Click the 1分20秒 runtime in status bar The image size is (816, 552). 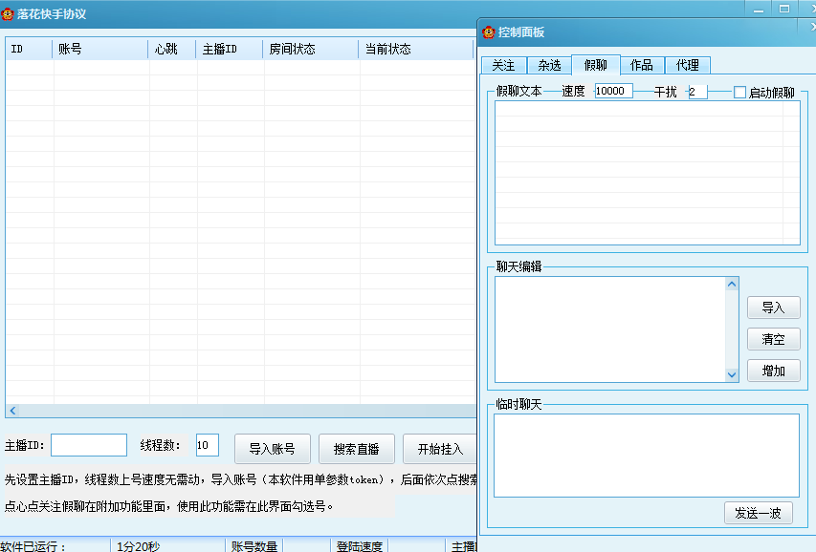[139, 546]
